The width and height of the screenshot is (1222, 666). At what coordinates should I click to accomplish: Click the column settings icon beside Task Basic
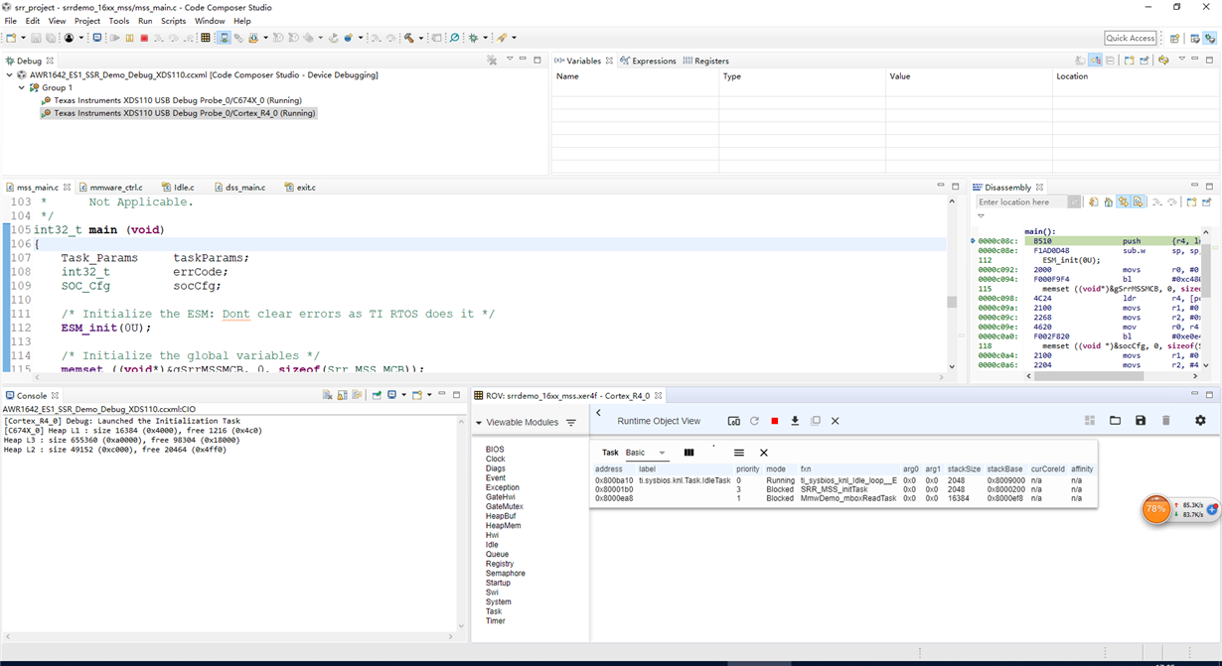click(x=688, y=453)
